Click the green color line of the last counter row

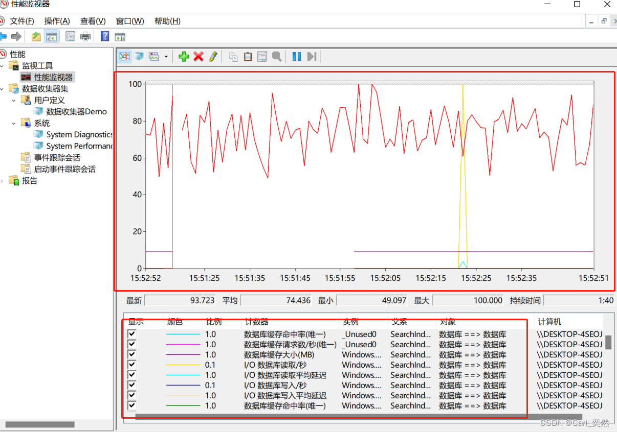pos(183,406)
